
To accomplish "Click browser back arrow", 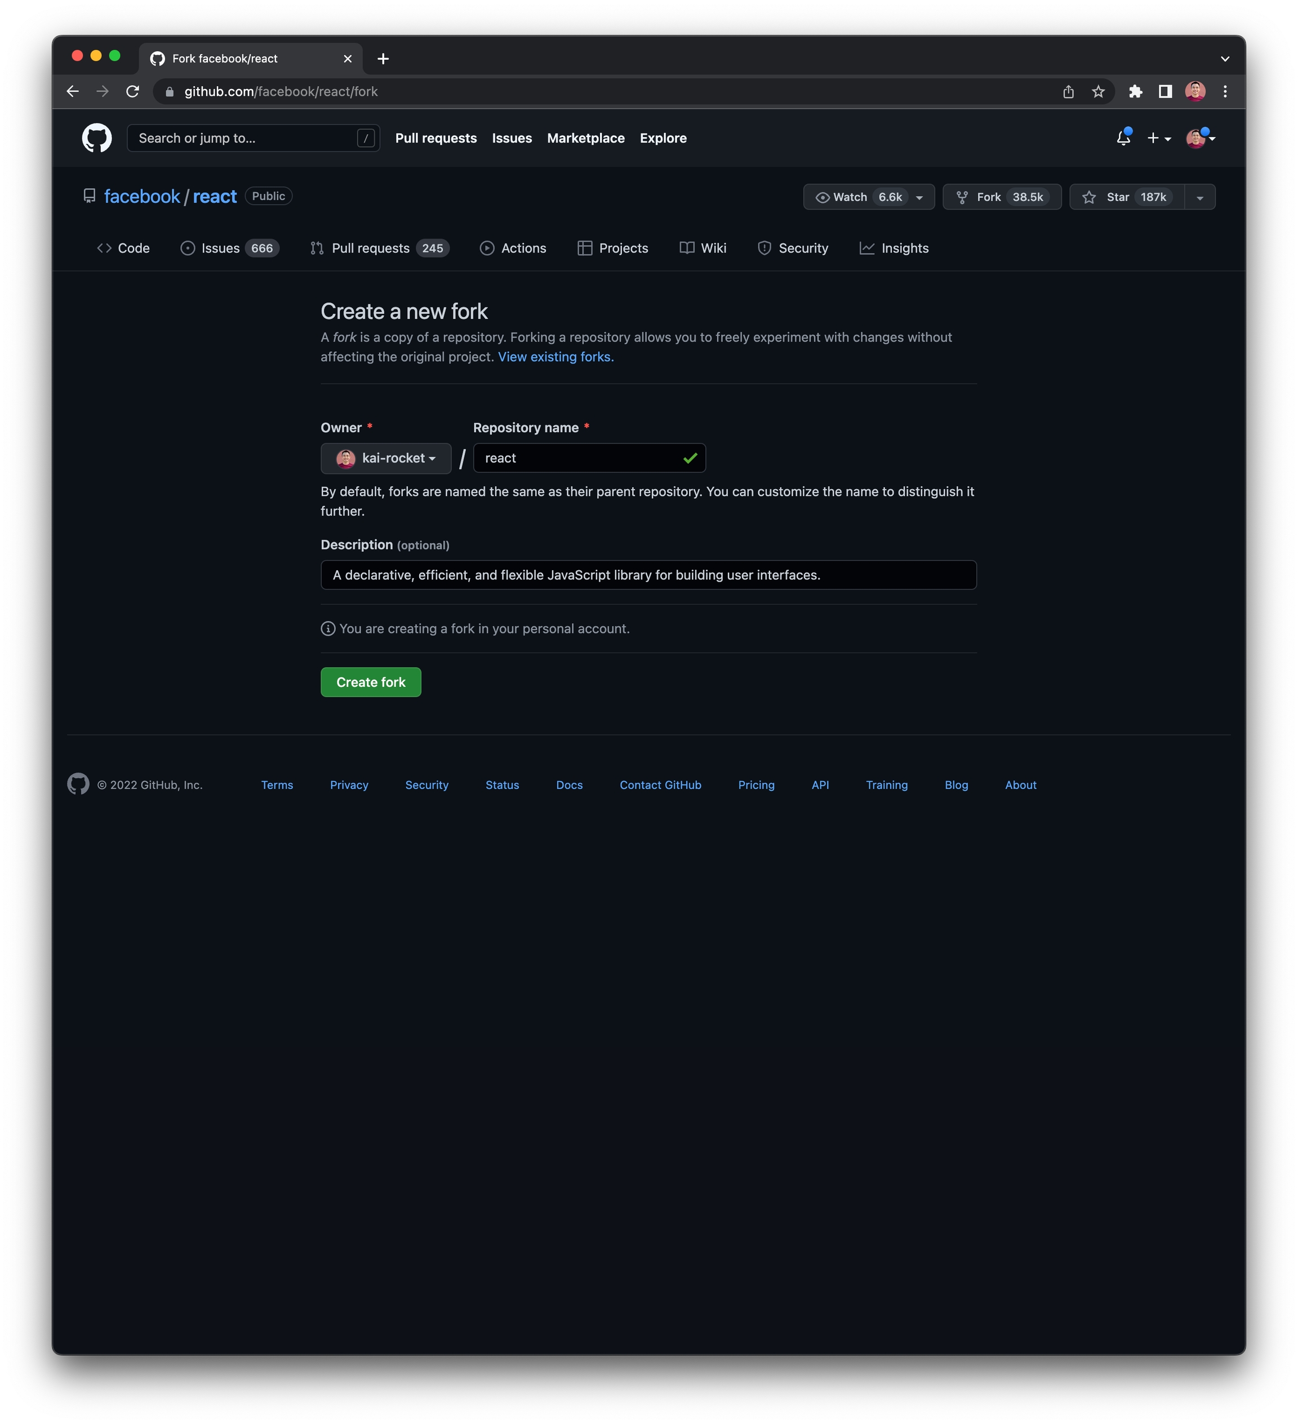I will [x=73, y=91].
